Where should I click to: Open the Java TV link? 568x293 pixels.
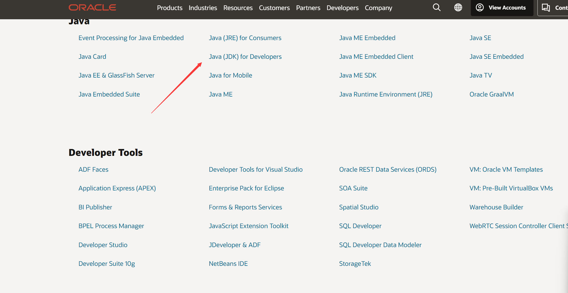tap(481, 75)
